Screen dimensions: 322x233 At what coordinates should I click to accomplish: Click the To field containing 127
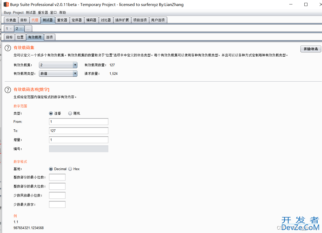coord(79,131)
